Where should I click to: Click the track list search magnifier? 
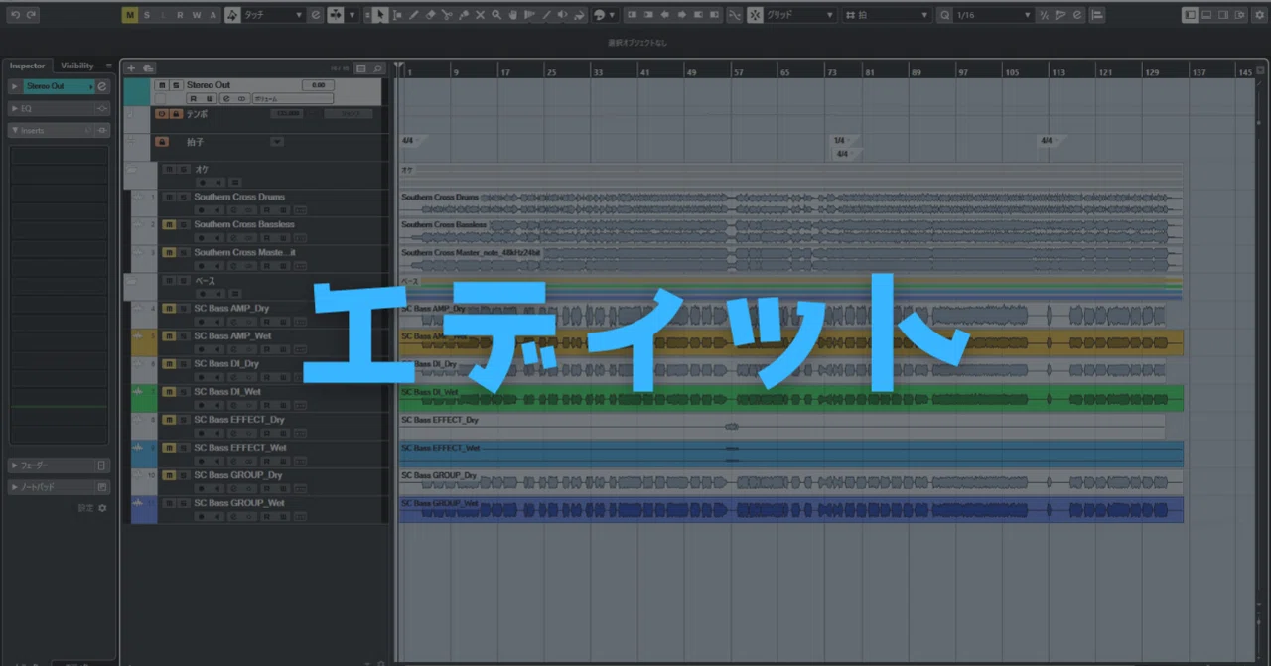[x=378, y=68]
